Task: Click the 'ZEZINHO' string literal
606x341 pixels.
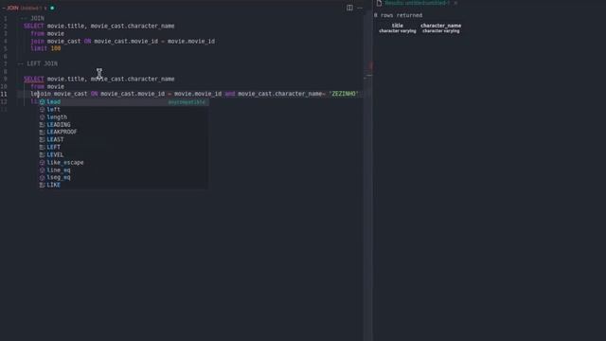Action: pos(344,94)
